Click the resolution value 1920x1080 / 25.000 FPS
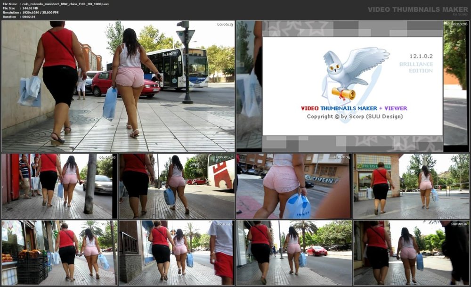Screen dimensions: 471x287 click(x=41, y=13)
